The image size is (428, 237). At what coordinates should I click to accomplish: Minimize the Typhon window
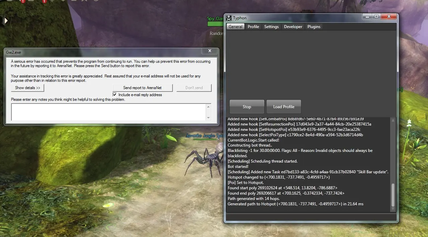pyautogui.click(x=367, y=16)
